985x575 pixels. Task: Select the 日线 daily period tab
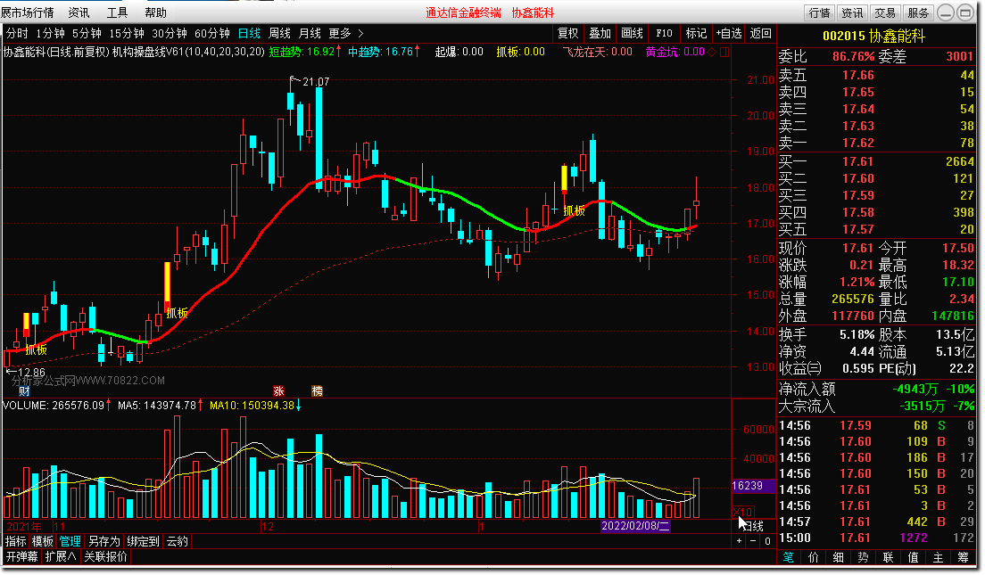250,33
